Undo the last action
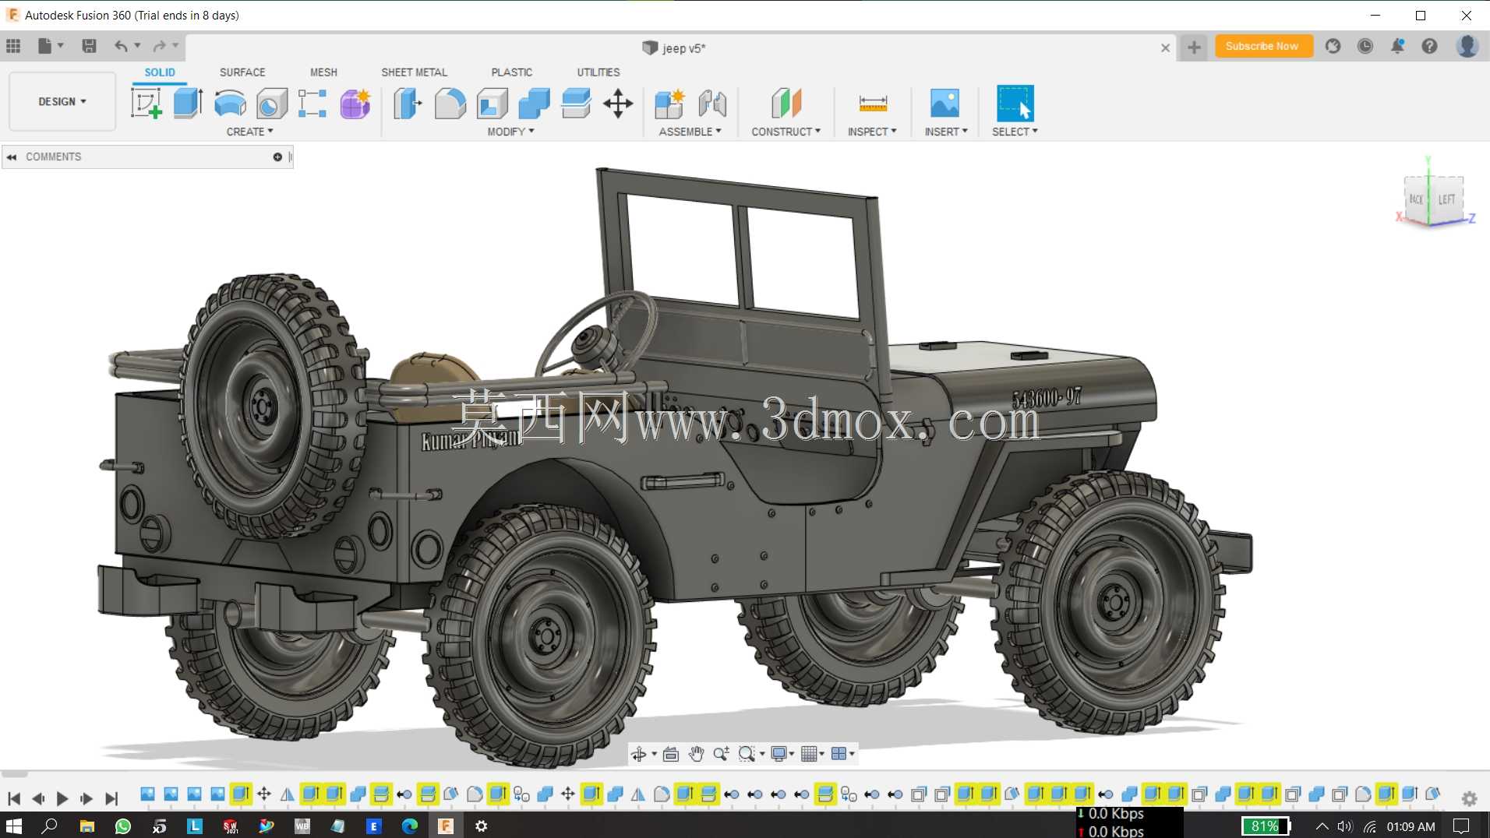 click(121, 46)
